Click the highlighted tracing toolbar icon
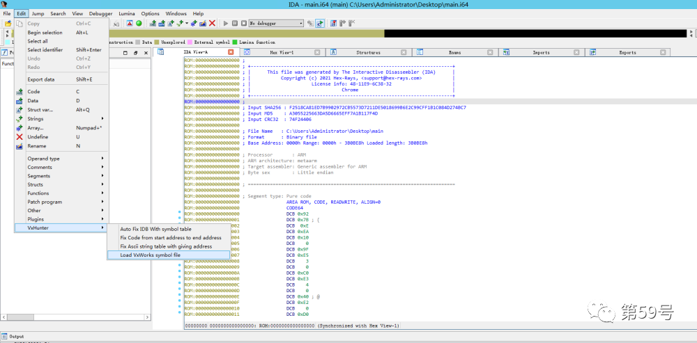697x343 pixels. (320, 24)
